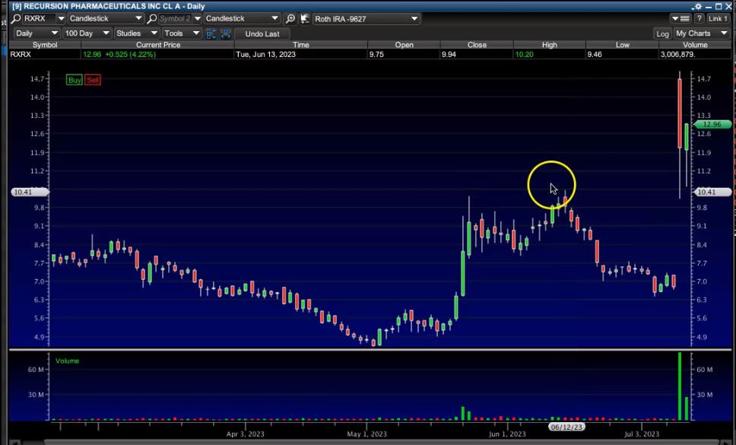Click the second chart layout icon before Undo Last
736x445 pixels.
(226, 33)
